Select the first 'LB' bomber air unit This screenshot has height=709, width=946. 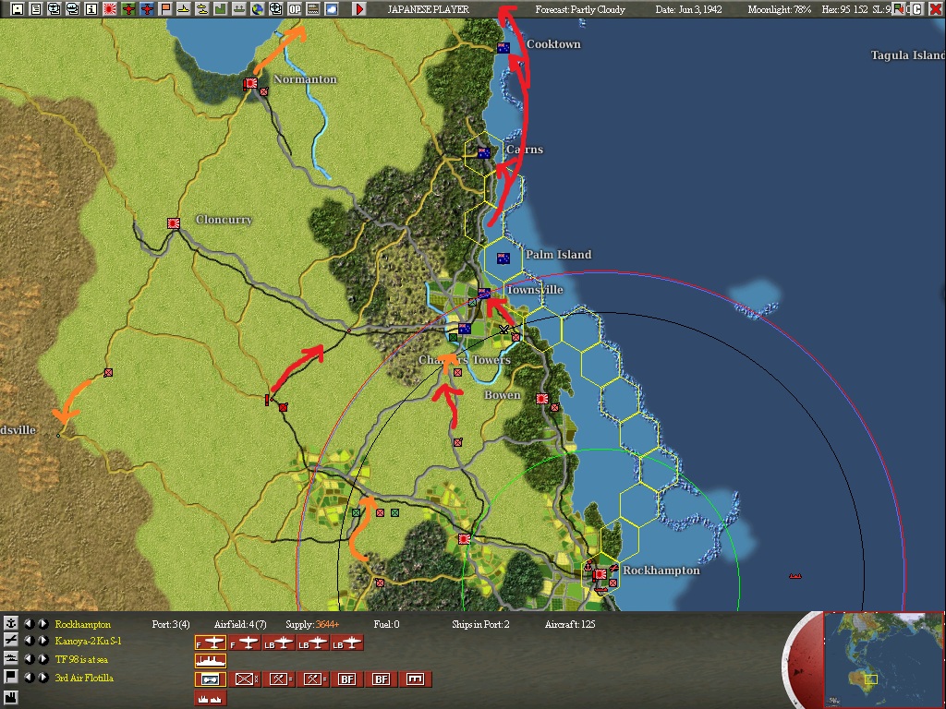[278, 643]
